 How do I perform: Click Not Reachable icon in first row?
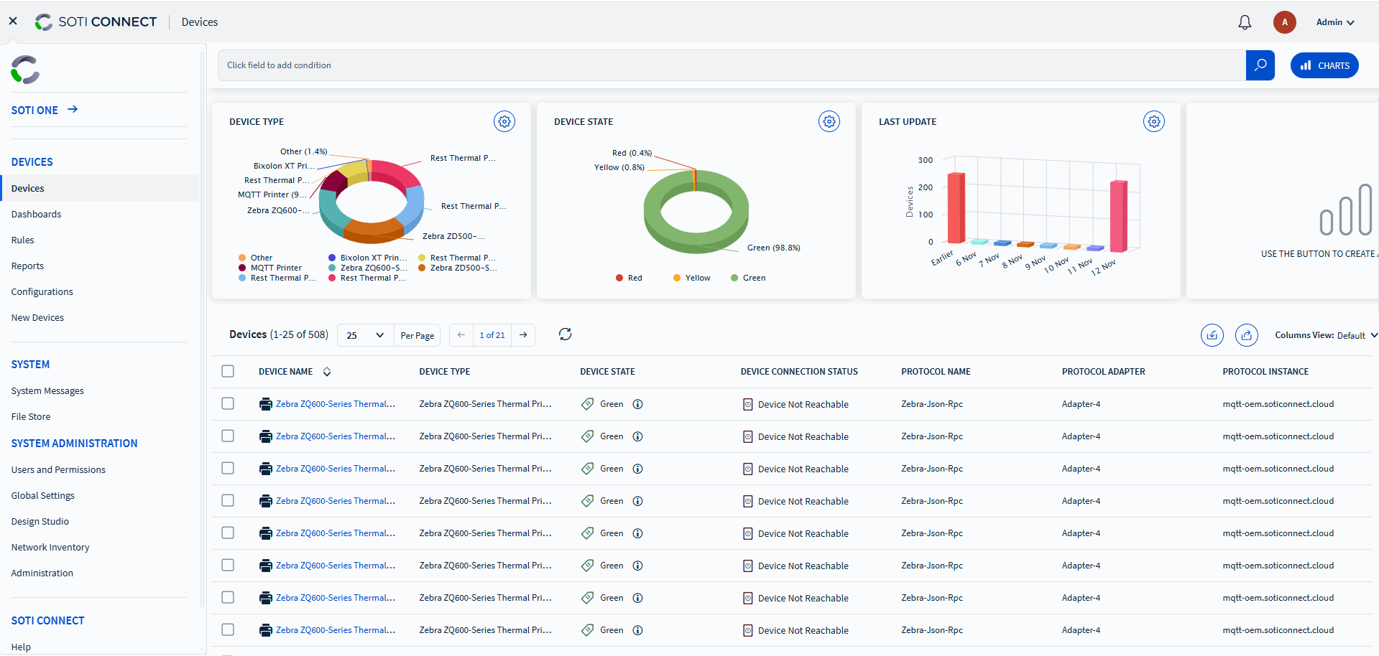click(748, 404)
